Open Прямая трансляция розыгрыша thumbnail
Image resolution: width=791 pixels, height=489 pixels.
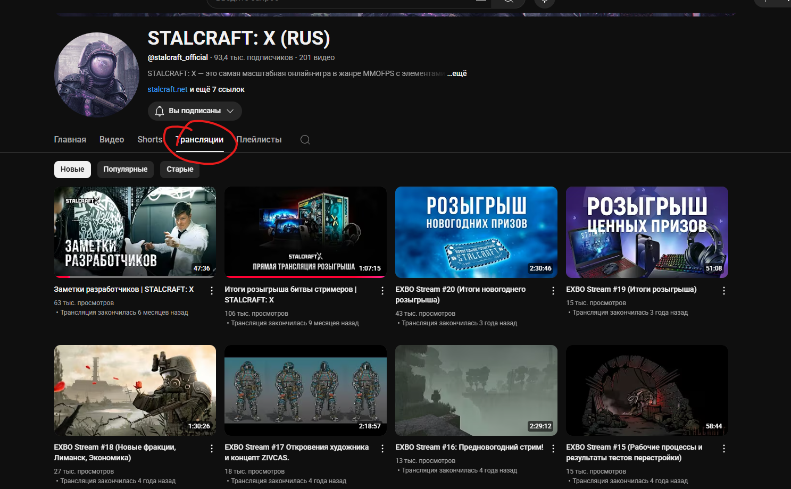pos(305,232)
